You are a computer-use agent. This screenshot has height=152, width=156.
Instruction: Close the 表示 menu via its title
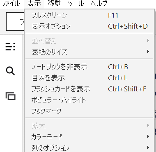tap(34, 3)
